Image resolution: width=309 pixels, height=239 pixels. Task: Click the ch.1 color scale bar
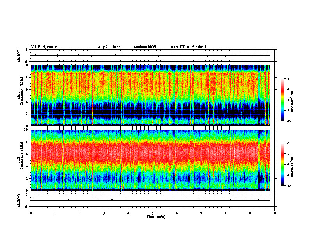(x=282, y=100)
